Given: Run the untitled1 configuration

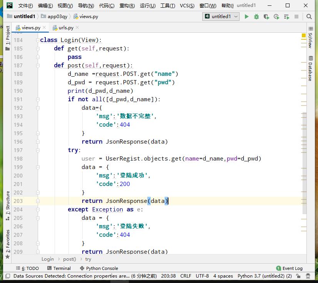Looking at the screenshot, I should pyautogui.click(x=246, y=17).
